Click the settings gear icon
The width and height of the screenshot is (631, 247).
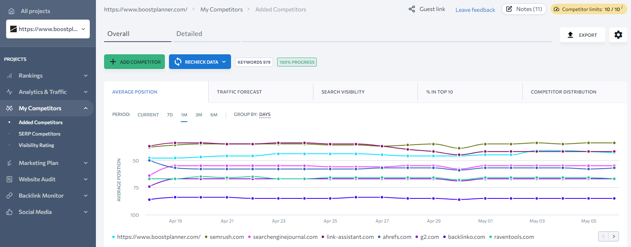[618, 35]
